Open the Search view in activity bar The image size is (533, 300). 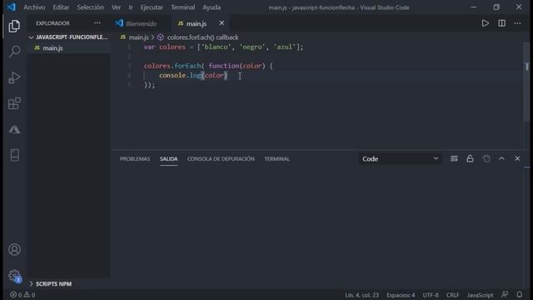click(14, 52)
